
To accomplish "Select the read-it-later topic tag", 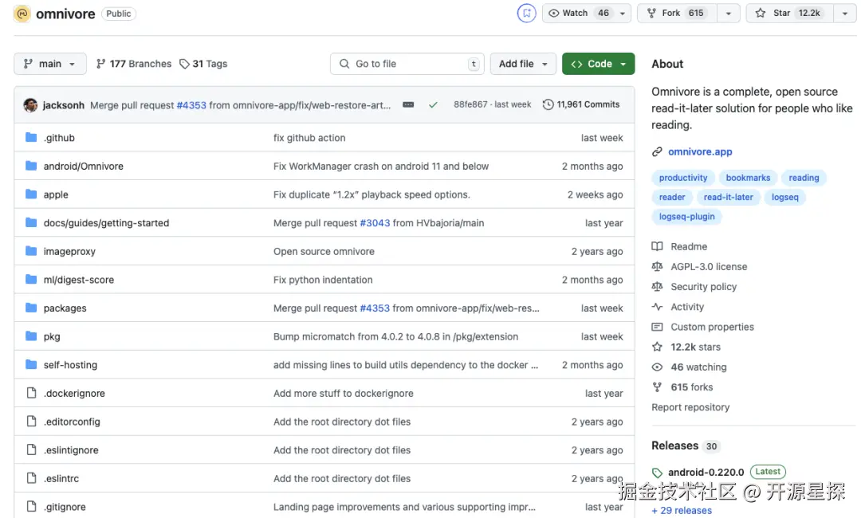I will 728,197.
